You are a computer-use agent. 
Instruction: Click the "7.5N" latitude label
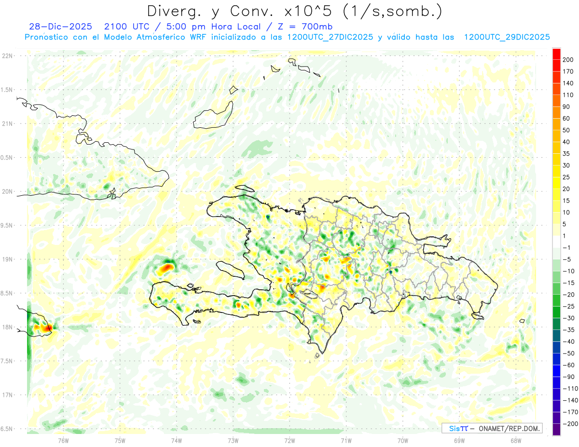click(7, 361)
